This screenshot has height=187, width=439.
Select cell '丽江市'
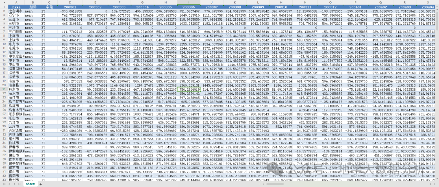[x=16, y=97]
